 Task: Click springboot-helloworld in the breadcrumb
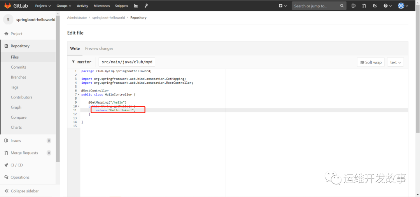(108, 17)
